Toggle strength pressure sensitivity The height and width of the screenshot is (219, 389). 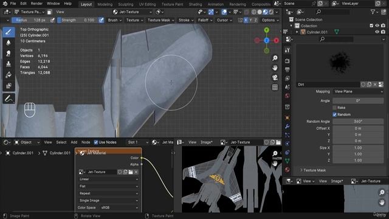pos(102,20)
